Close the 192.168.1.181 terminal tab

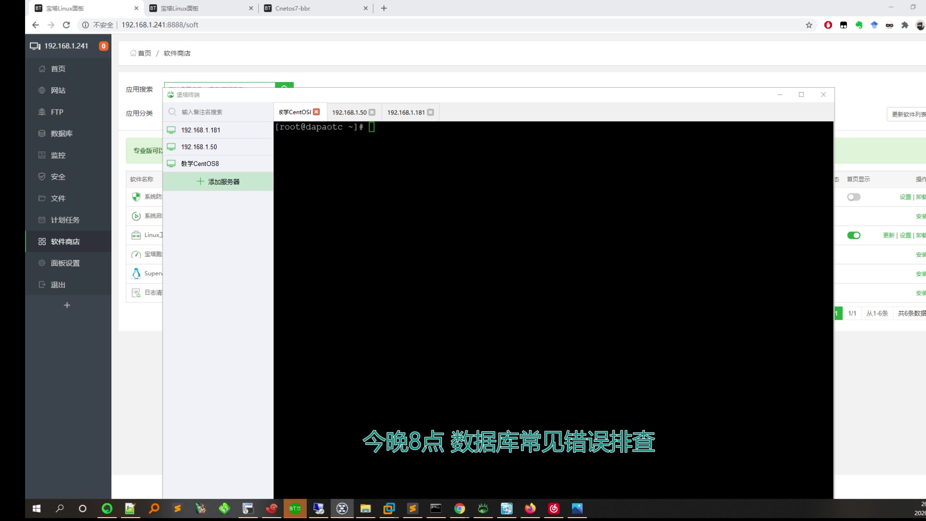tap(431, 112)
